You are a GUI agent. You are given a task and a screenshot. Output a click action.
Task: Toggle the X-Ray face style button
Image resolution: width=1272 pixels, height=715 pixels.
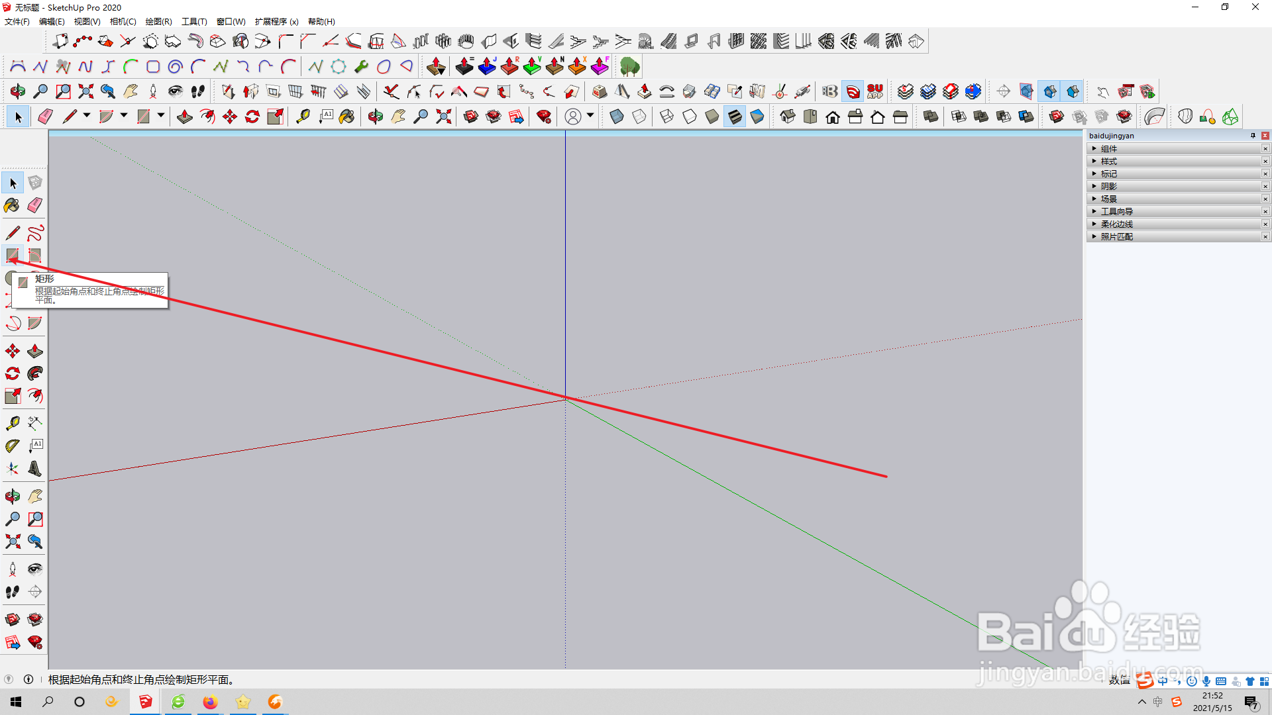(x=616, y=117)
